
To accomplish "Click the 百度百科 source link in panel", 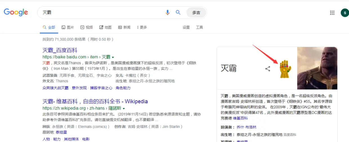I will (290, 135).
